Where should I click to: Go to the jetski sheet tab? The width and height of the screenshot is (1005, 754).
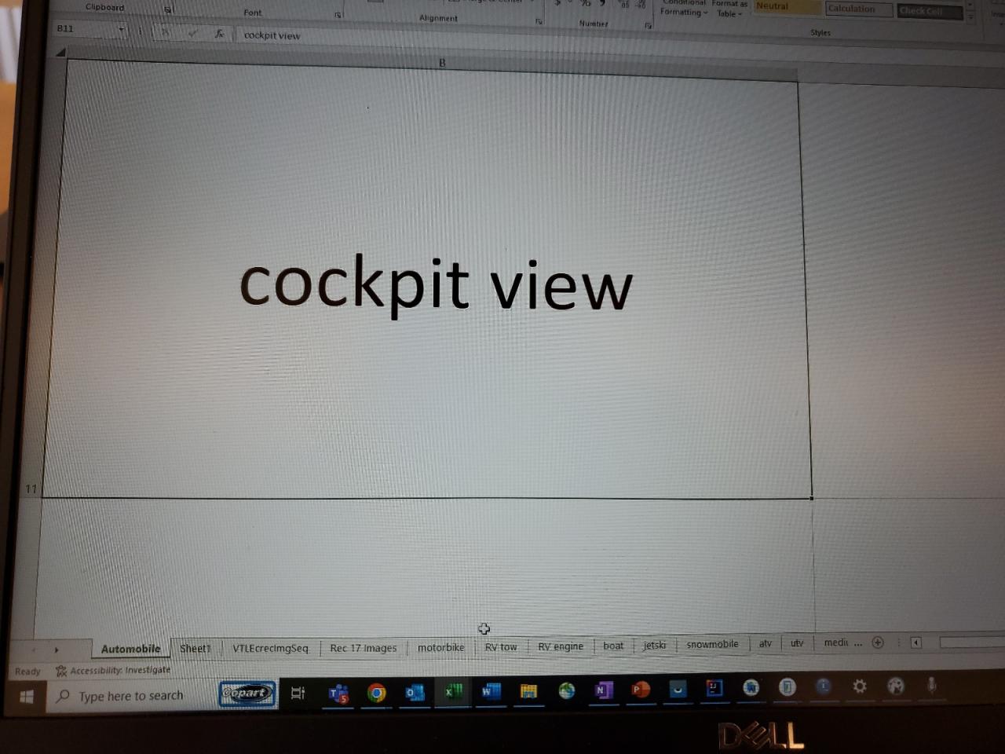654,645
